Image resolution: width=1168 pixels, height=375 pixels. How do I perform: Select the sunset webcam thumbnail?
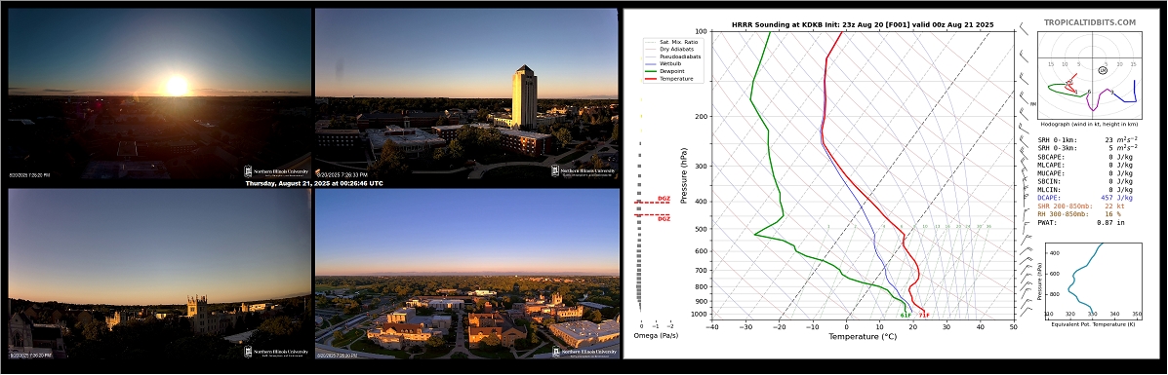[159, 94]
